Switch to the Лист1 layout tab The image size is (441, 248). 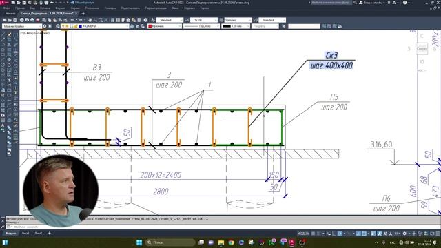(x=25, y=233)
